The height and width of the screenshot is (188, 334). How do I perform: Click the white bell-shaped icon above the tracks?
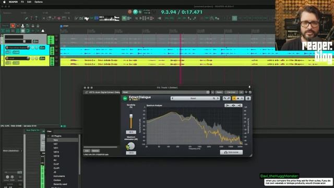click(43, 31)
